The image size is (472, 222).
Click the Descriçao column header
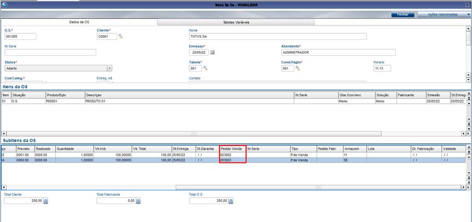pyautogui.click(x=189, y=95)
